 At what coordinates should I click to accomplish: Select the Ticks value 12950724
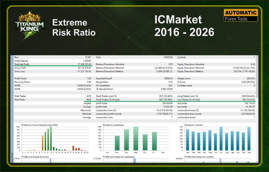[x=168, y=57]
